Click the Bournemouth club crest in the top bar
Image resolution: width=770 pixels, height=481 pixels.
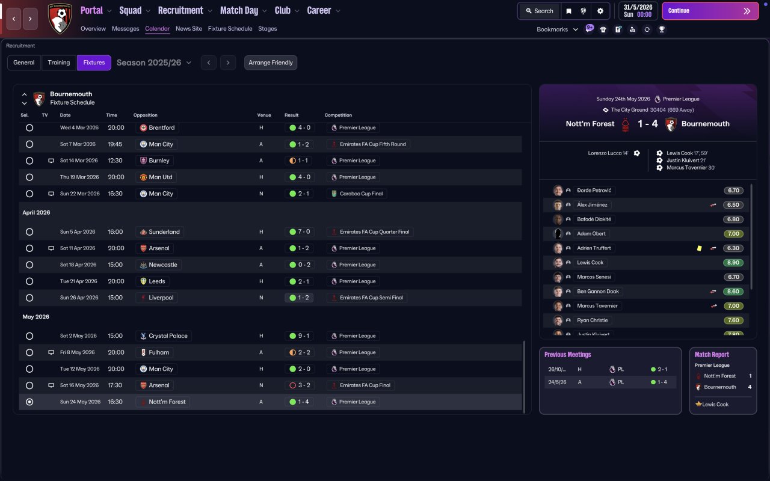coord(60,18)
